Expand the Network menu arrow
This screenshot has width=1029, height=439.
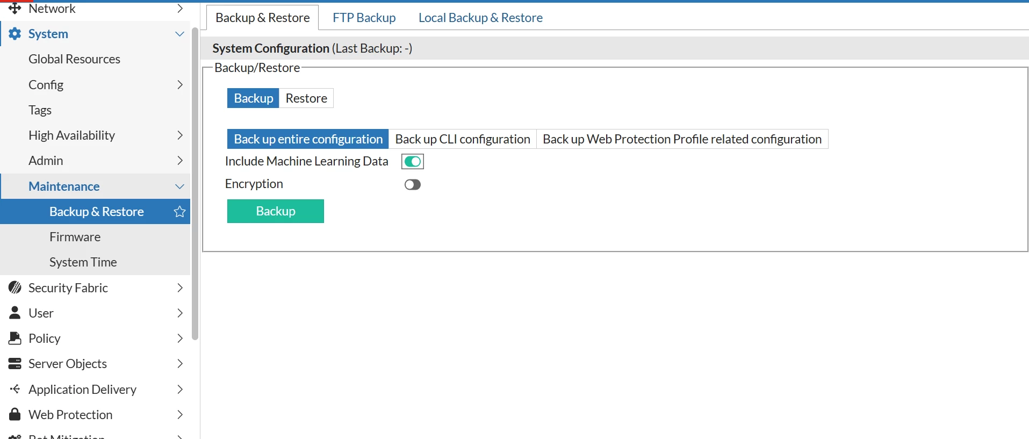coord(180,9)
